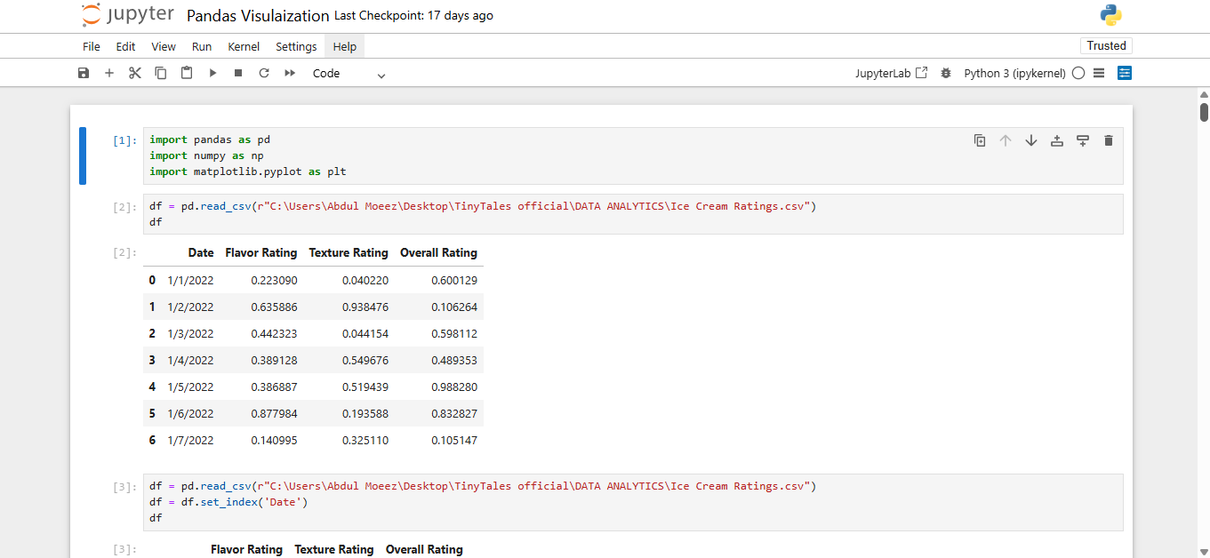The width and height of the screenshot is (1210, 558).
Task: Enable the debugger with the bug icon
Action: (x=945, y=73)
